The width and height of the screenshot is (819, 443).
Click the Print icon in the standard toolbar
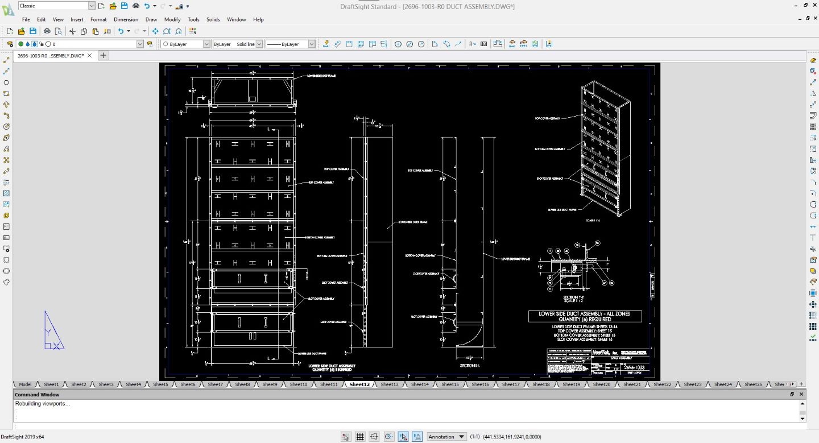[x=47, y=31]
